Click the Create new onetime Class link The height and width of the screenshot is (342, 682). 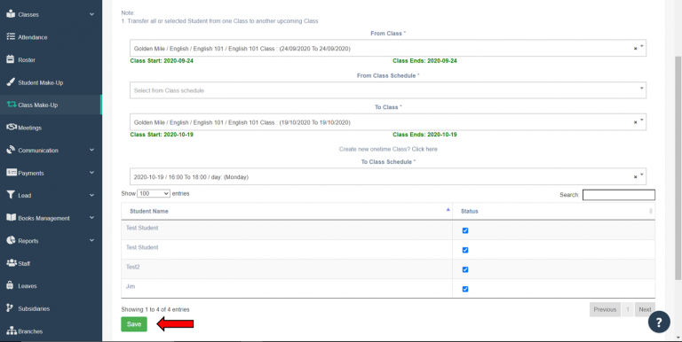(x=388, y=149)
